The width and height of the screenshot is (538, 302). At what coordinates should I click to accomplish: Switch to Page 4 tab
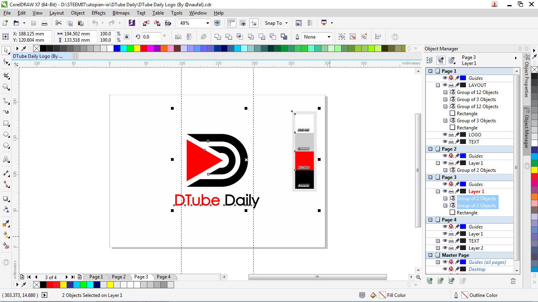click(163, 277)
